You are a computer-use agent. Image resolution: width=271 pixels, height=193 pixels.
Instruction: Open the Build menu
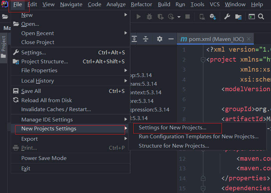point(164,4)
